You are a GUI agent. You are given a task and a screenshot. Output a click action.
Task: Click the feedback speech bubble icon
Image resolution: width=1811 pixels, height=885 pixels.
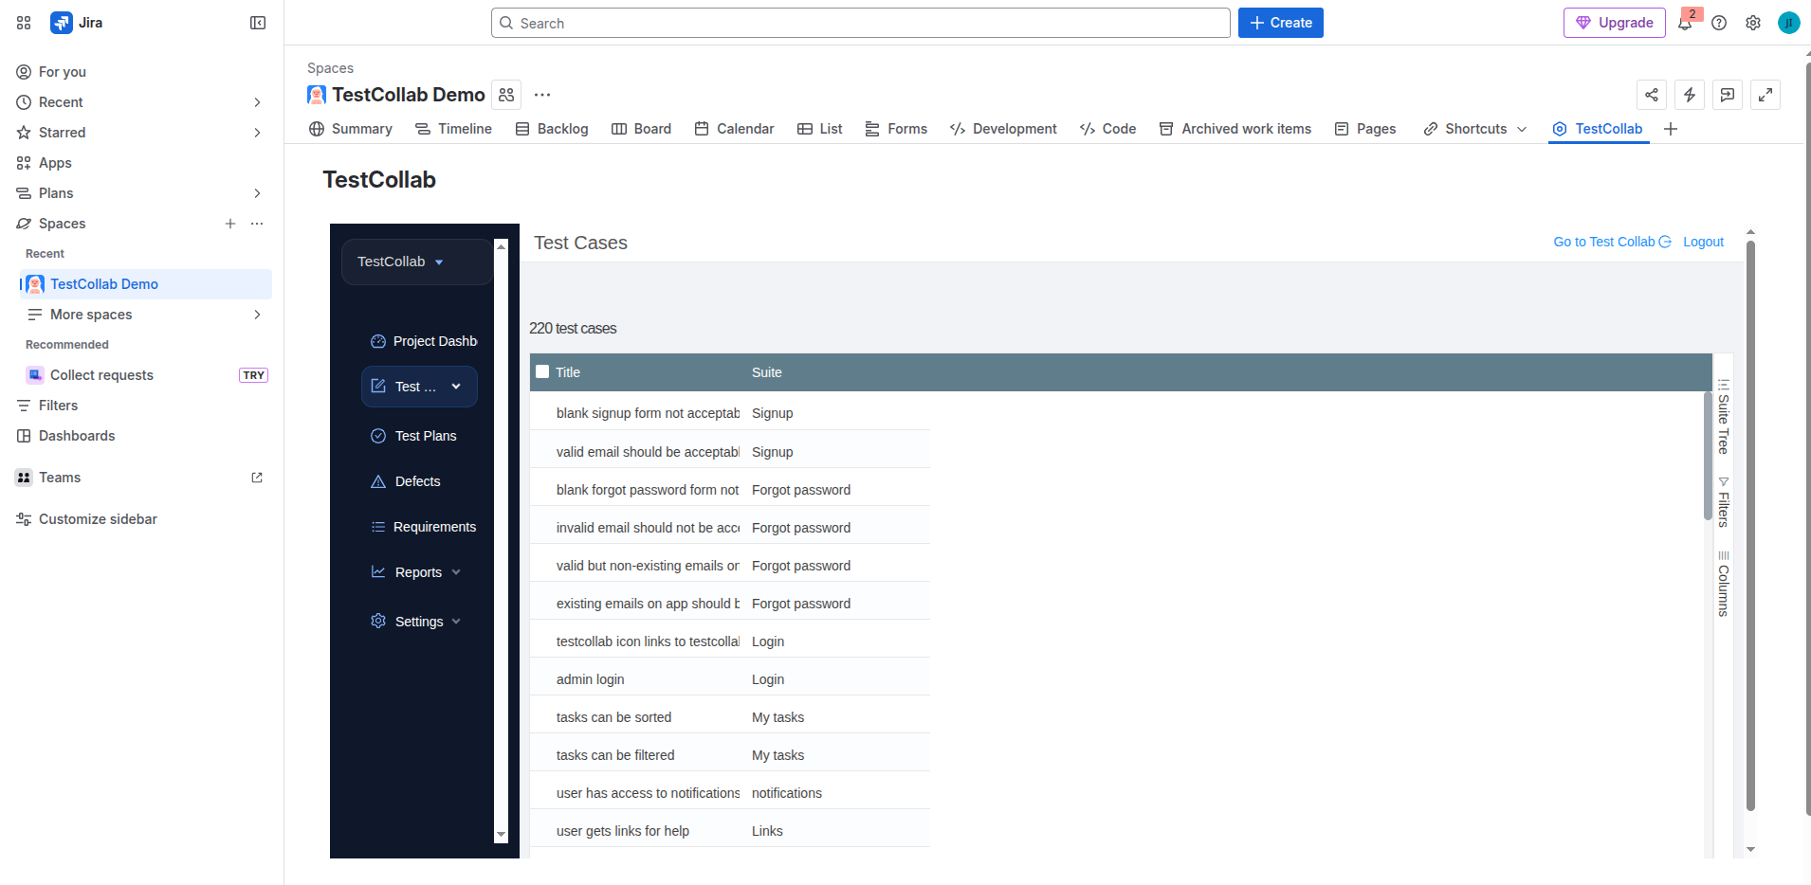pos(1728,95)
